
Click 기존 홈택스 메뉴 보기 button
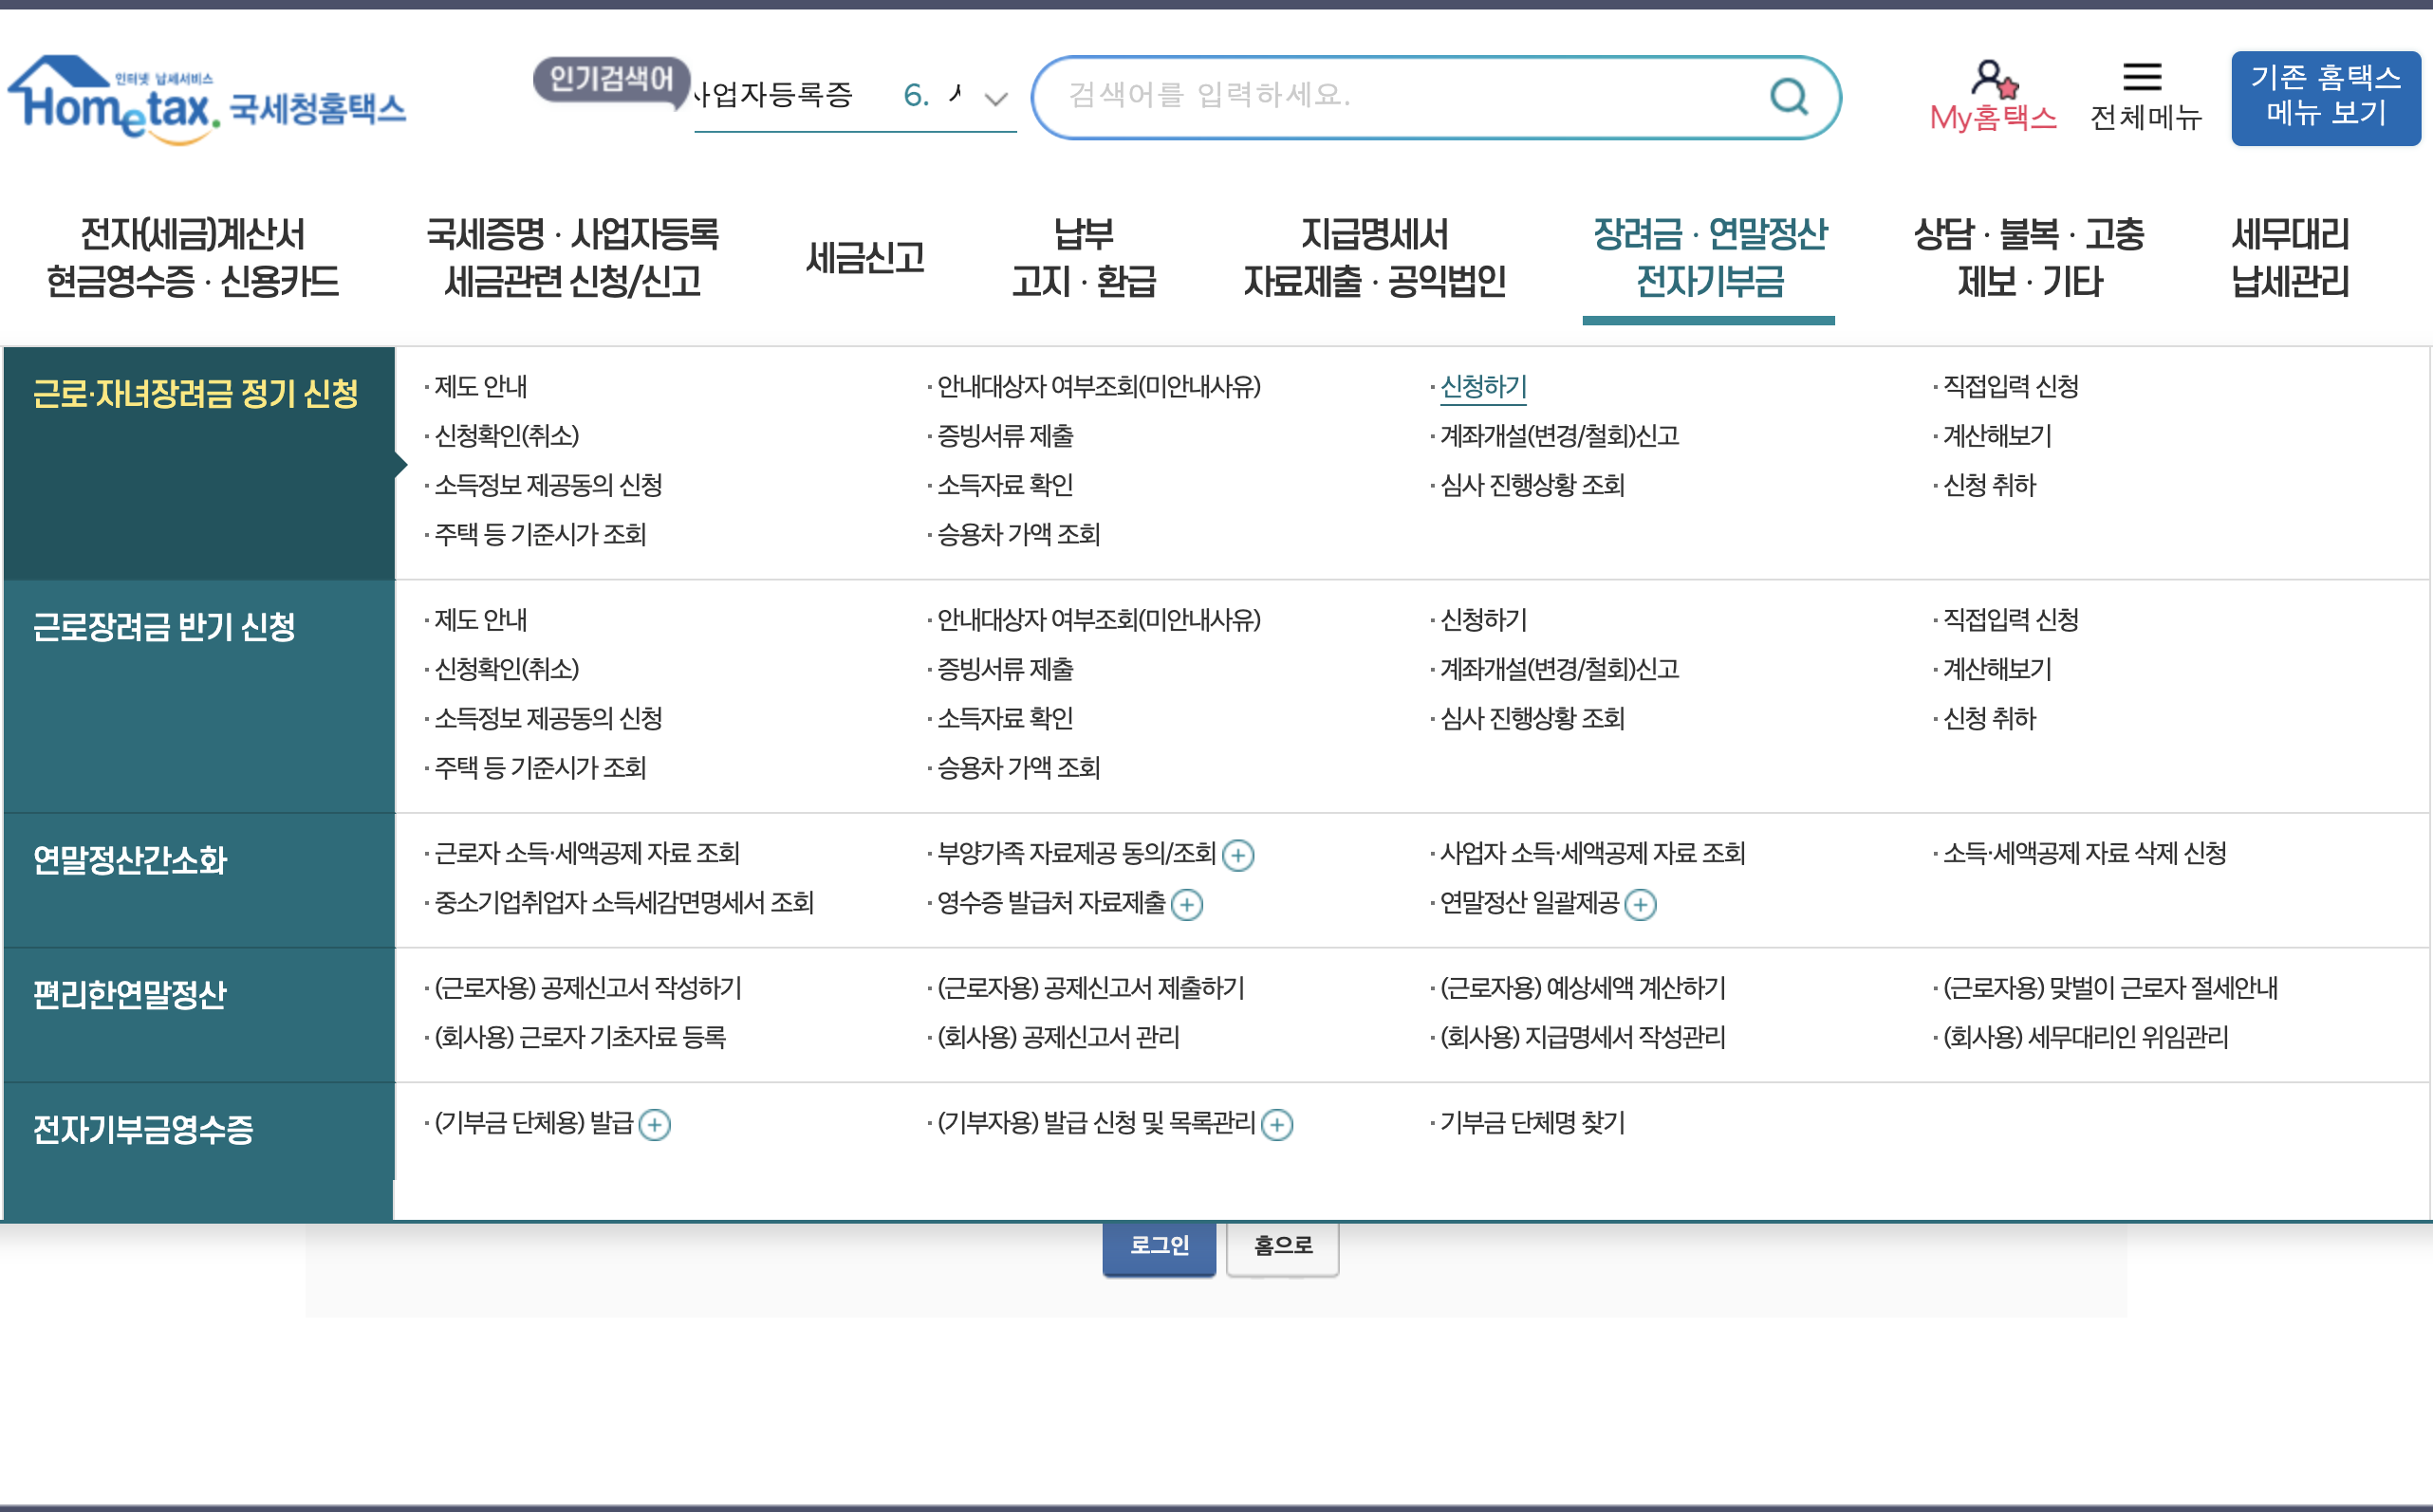pyautogui.click(x=2325, y=97)
